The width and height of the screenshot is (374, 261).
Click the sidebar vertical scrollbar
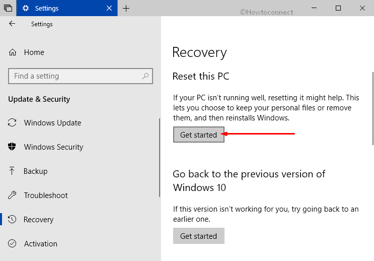[160, 158]
